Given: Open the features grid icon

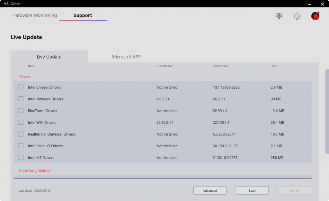Looking at the screenshot, I should point(279,16).
